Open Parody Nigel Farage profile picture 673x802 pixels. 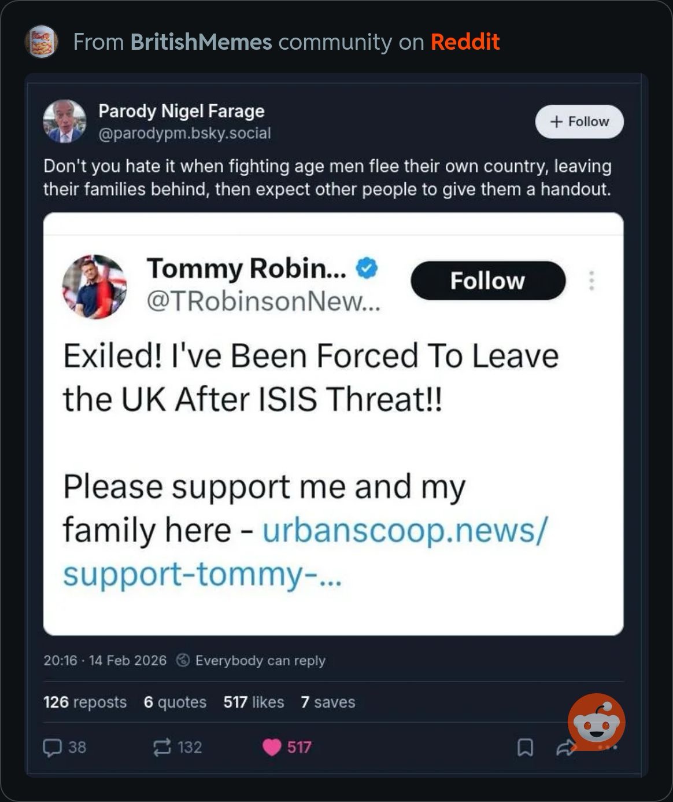65,121
